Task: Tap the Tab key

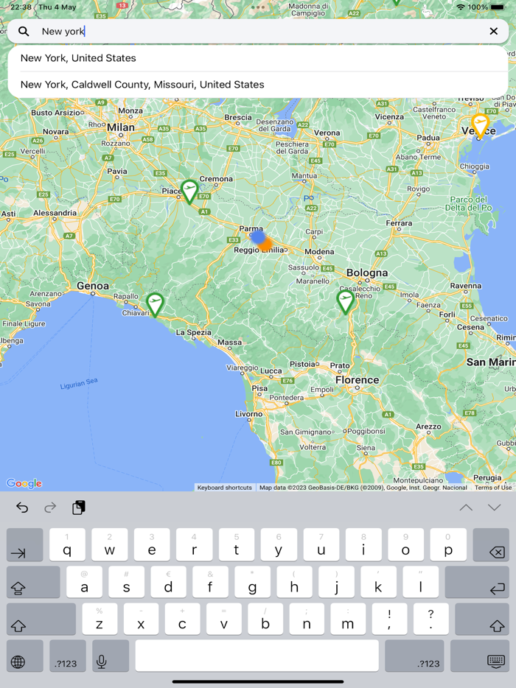Action: click(24, 544)
